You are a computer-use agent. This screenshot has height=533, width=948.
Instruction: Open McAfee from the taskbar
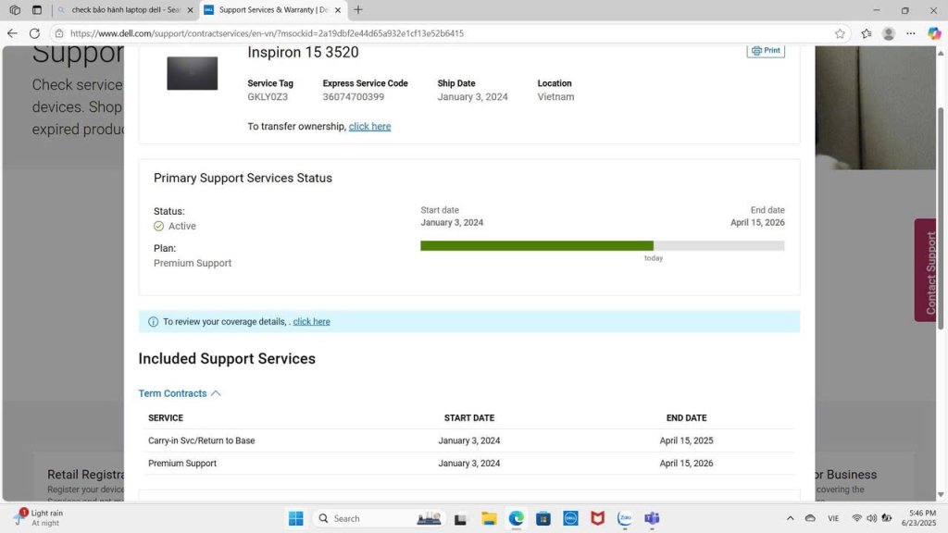click(597, 518)
